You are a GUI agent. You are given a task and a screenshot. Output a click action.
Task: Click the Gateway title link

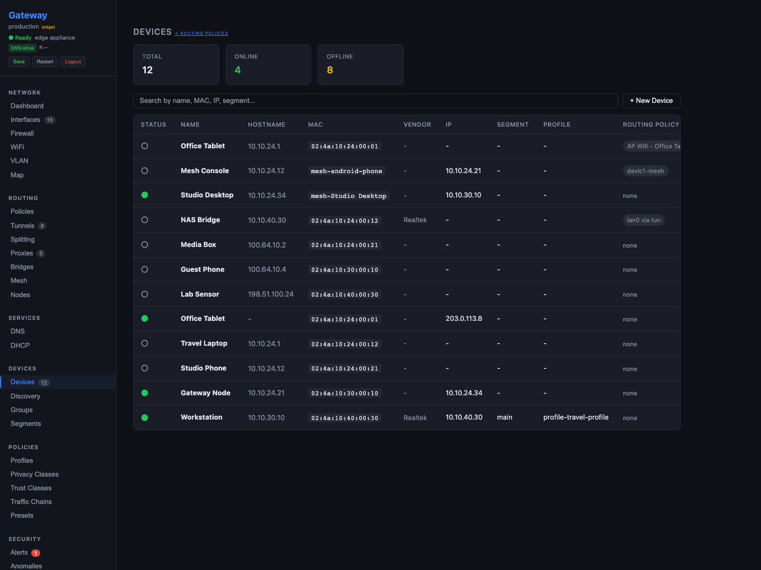pos(28,15)
